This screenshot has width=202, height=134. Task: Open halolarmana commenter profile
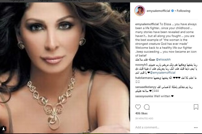tap(144, 78)
